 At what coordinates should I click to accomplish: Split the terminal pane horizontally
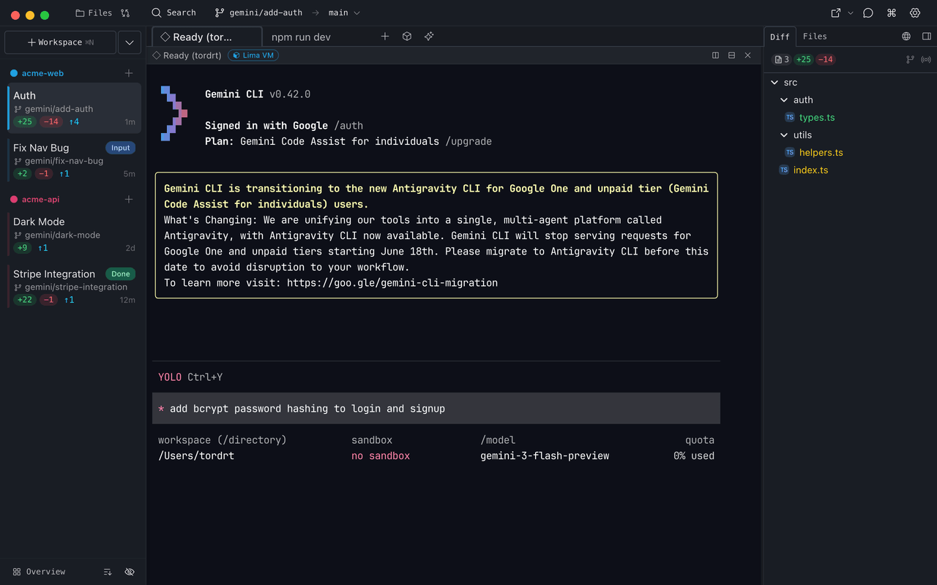[731, 56]
